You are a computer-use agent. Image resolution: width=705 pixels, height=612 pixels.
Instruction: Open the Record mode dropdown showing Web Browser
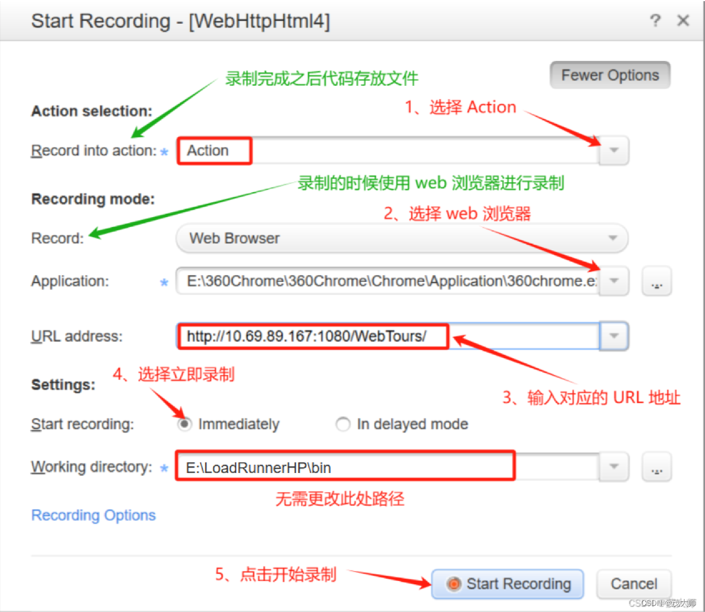pos(612,238)
